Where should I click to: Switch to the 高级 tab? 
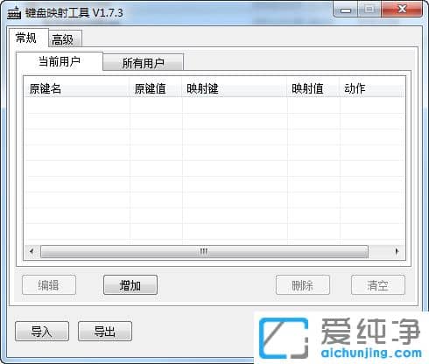[x=65, y=38]
